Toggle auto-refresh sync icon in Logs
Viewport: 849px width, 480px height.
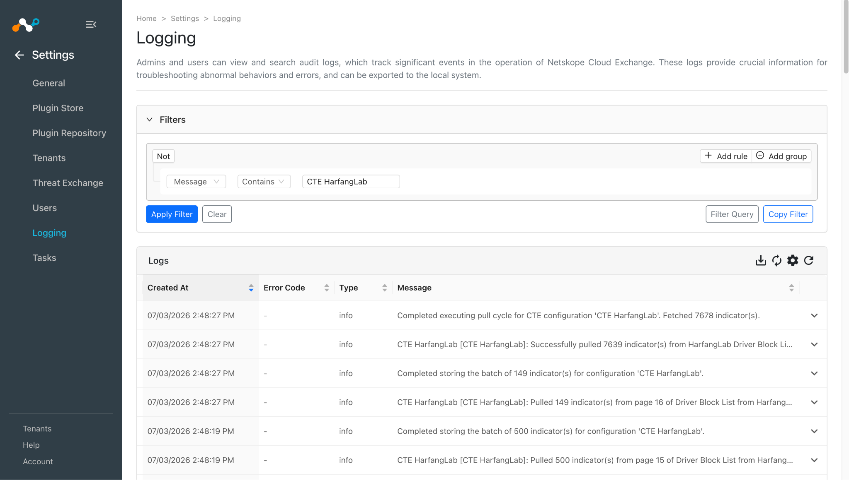pyautogui.click(x=777, y=261)
